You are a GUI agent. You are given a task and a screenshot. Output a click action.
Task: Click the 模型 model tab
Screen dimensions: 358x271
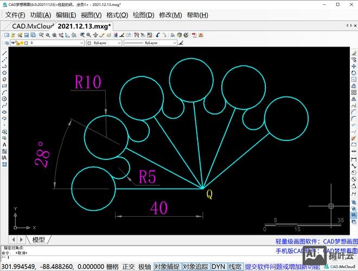coord(39,239)
